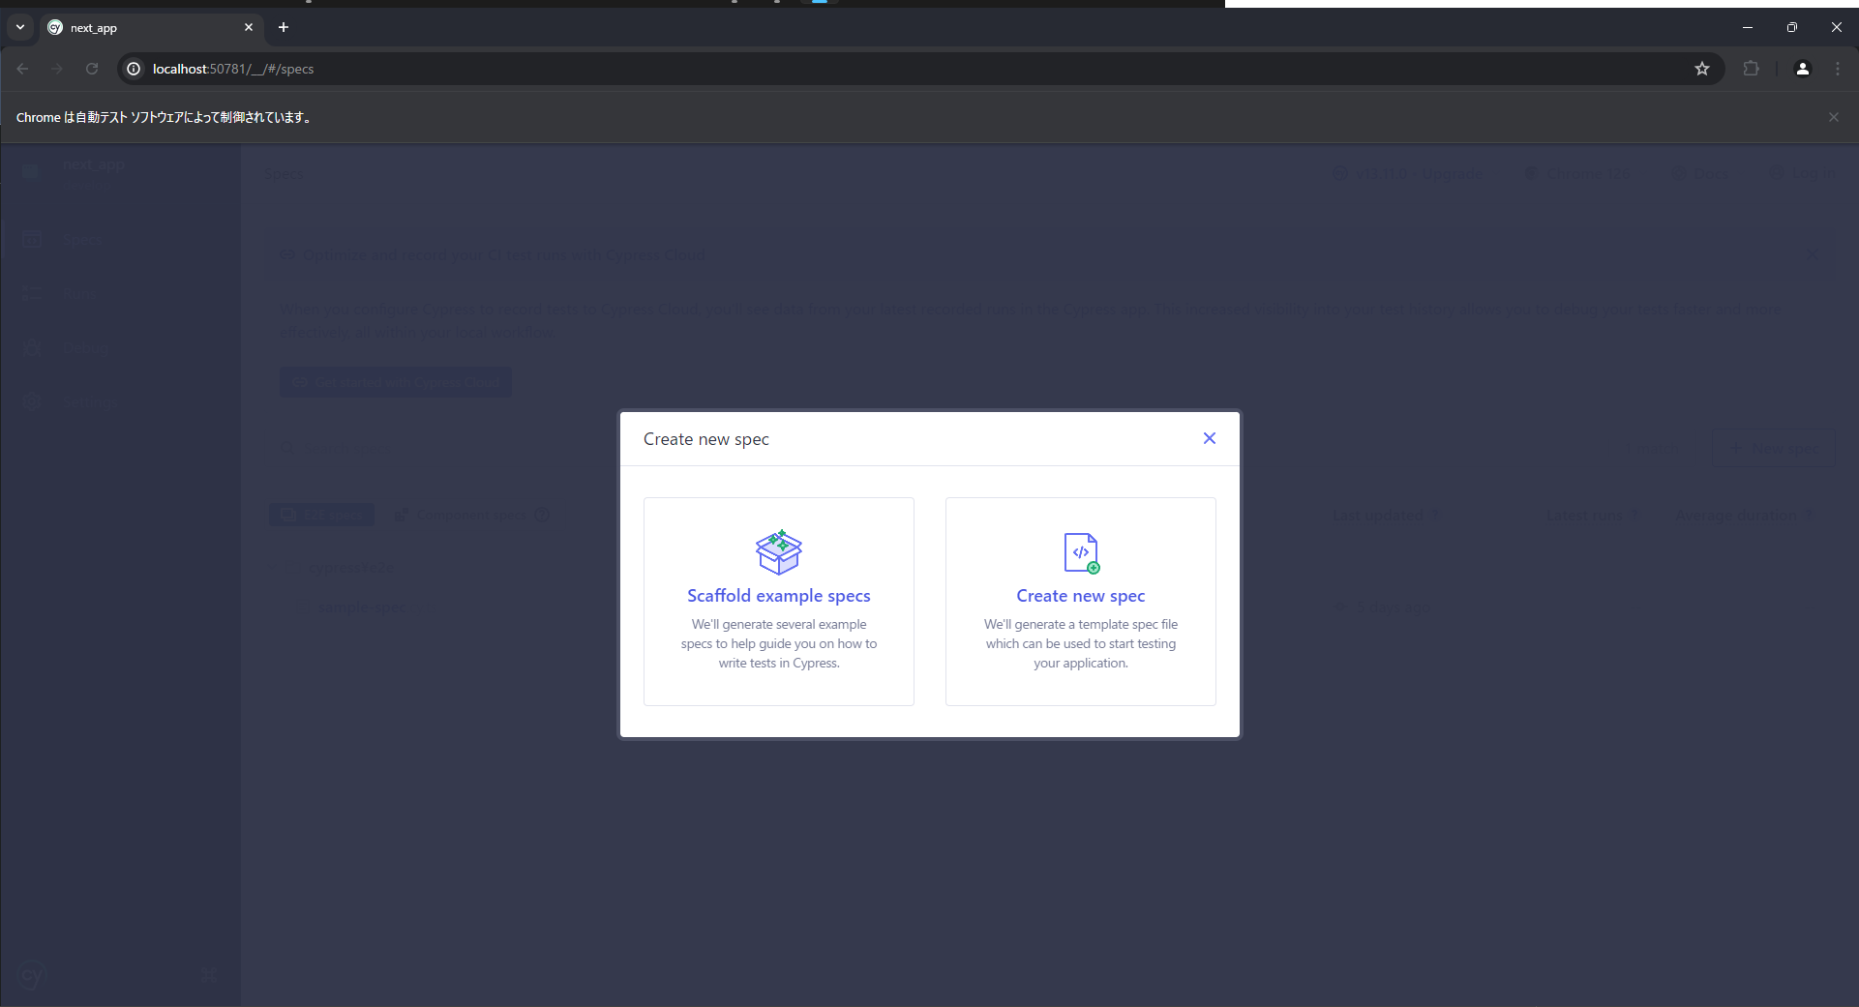Click the Create new spec card title
This screenshot has width=1859, height=1007.
[1080, 596]
